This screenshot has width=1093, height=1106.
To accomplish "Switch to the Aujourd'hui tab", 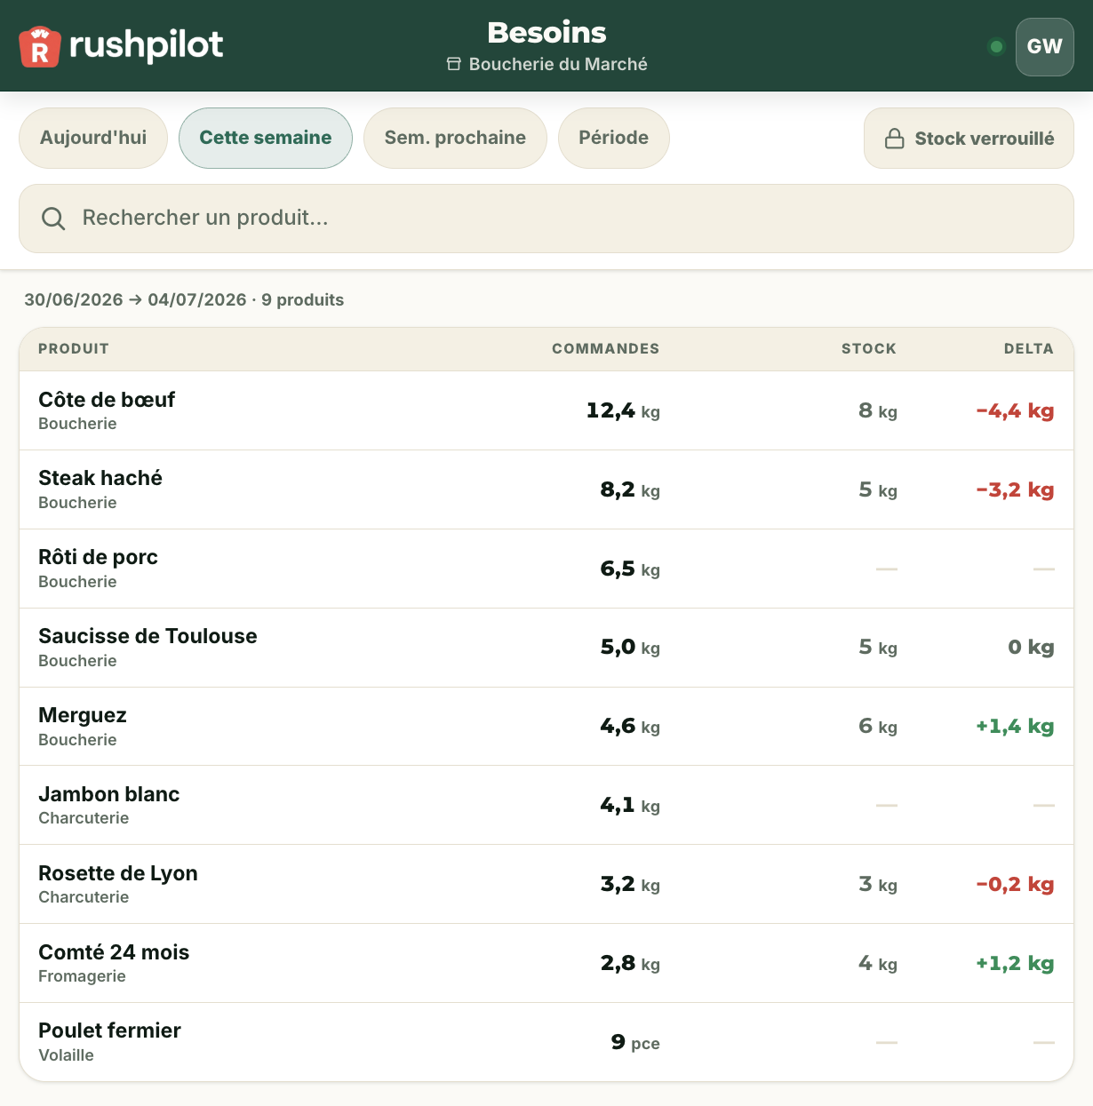I will [93, 138].
